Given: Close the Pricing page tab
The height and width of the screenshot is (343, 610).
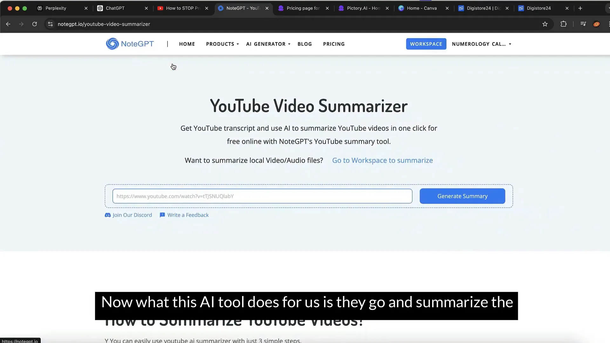Looking at the screenshot, I should [x=327, y=8].
